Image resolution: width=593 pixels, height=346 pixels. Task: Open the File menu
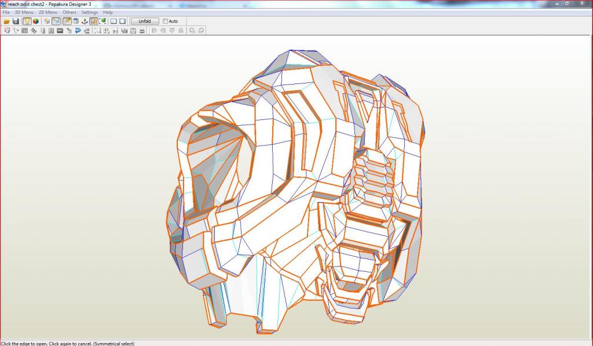click(6, 12)
